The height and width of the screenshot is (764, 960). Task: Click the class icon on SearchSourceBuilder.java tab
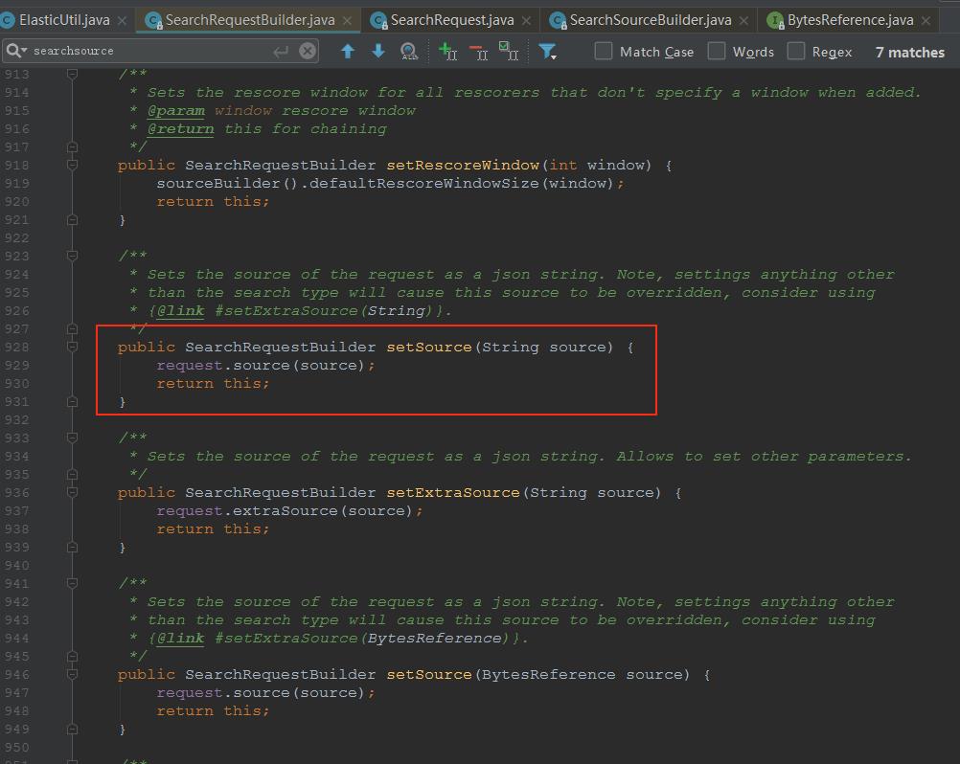(558, 21)
